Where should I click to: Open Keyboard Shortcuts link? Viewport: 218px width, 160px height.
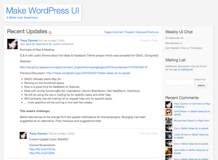(147, 32)
